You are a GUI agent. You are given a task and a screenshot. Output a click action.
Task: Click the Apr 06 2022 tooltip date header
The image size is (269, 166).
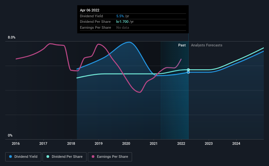(x=89, y=10)
